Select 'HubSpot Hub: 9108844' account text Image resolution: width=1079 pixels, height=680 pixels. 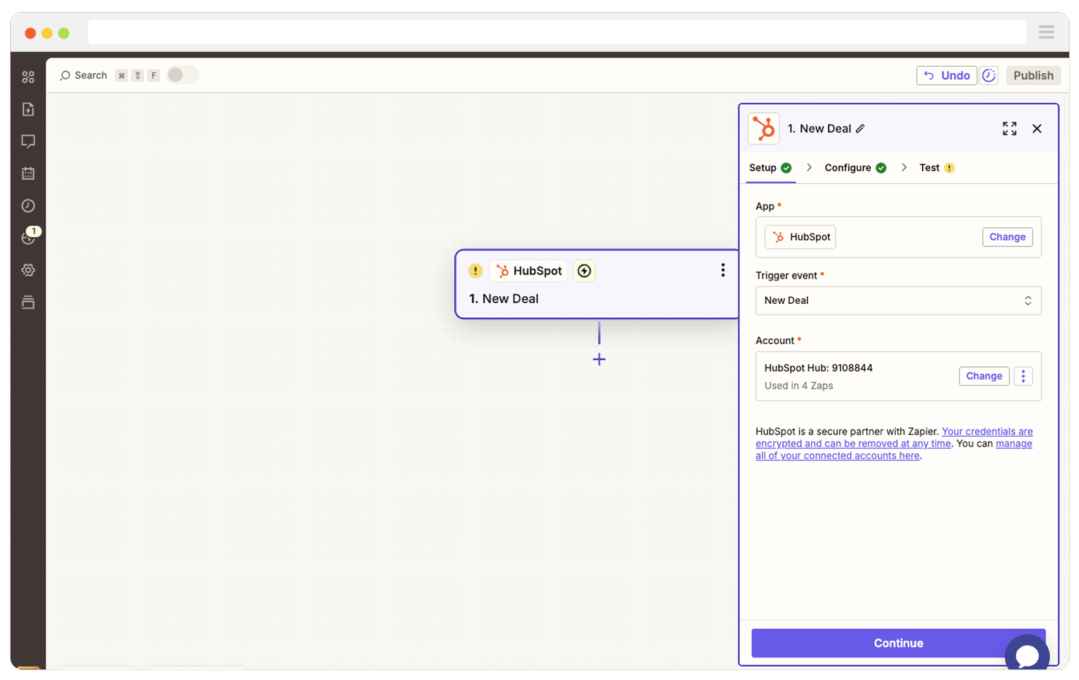[x=818, y=368]
